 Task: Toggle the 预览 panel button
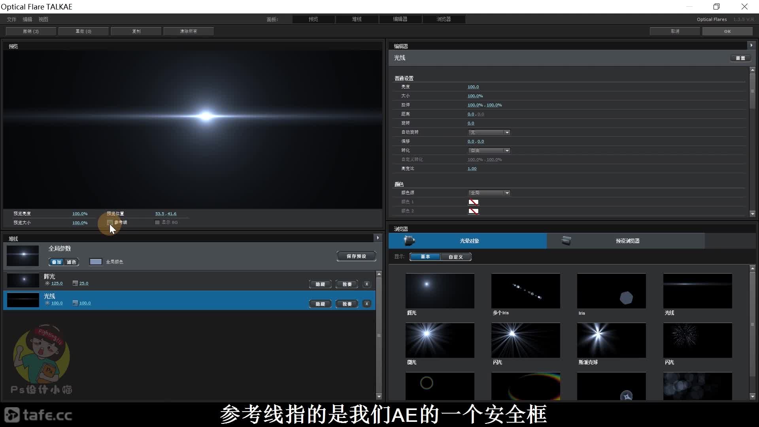coord(313,19)
